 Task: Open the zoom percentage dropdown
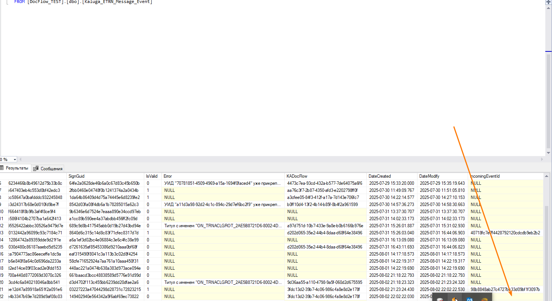[x=15, y=159]
